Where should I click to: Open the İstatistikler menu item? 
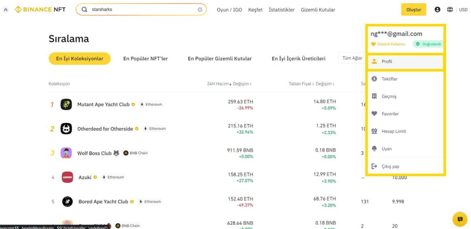click(282, 10)
